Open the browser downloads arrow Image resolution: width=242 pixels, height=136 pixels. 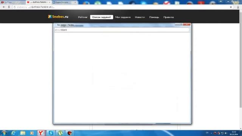[x=238, y=7]
